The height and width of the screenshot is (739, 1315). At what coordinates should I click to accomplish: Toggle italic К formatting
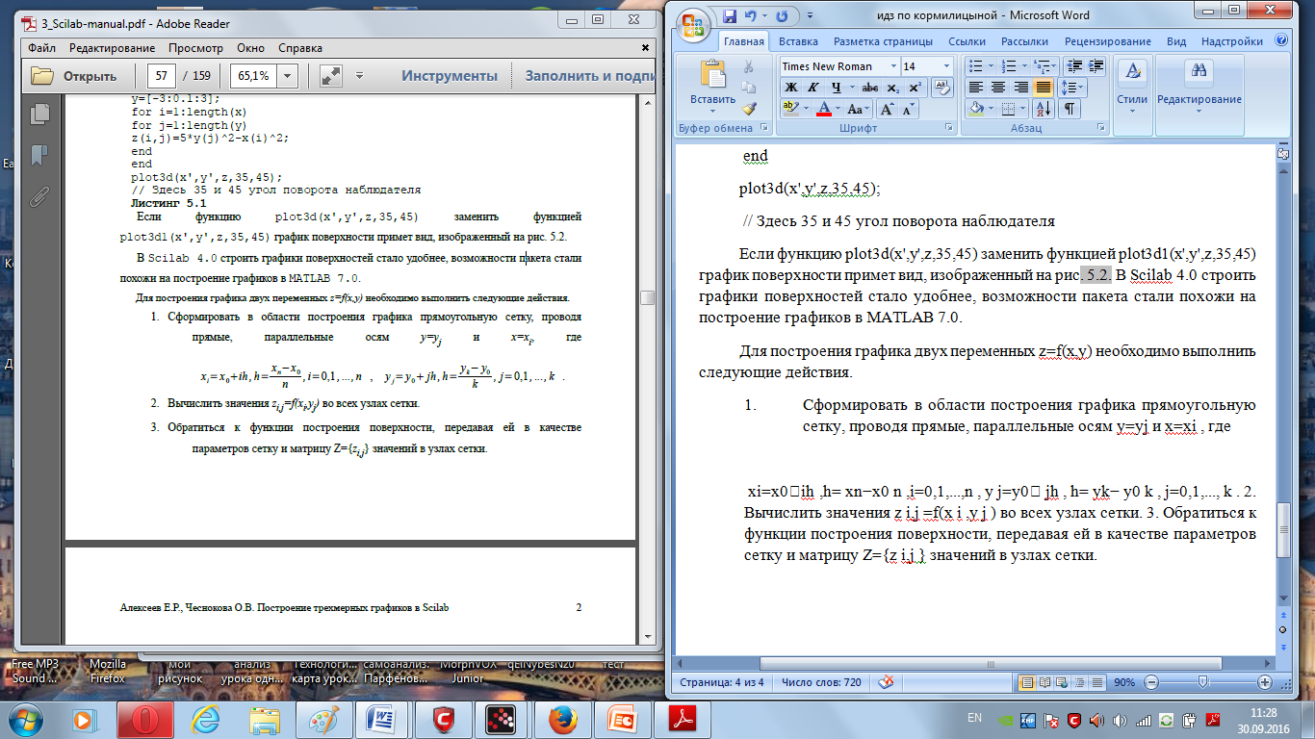pyautogui.click(x=813, y=87)
